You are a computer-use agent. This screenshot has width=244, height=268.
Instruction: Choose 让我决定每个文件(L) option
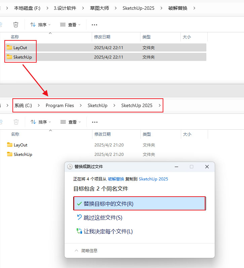click(x=105, y=231)
